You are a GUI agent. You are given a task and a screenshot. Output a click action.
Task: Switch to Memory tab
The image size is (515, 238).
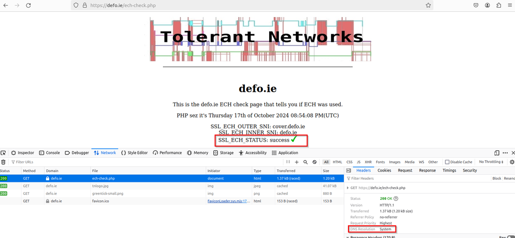coord(198,153)
